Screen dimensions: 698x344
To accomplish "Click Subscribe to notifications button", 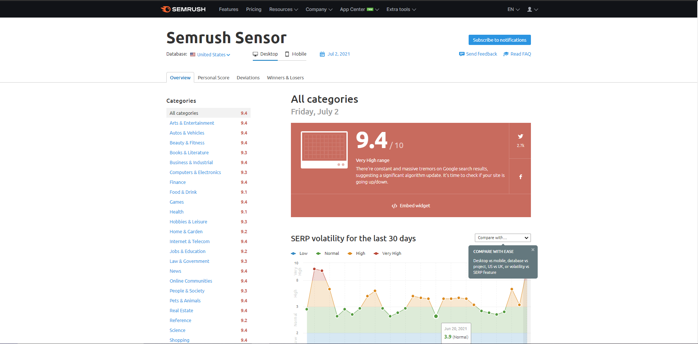I will point(499,40).
